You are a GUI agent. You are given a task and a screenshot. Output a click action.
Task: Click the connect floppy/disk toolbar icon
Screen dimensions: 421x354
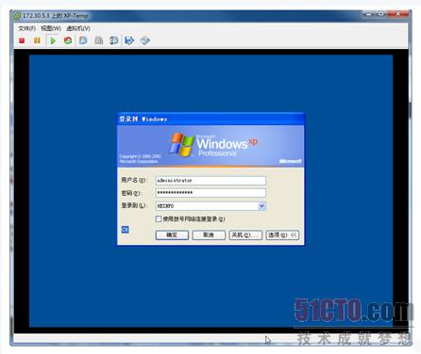pos(129,40)
